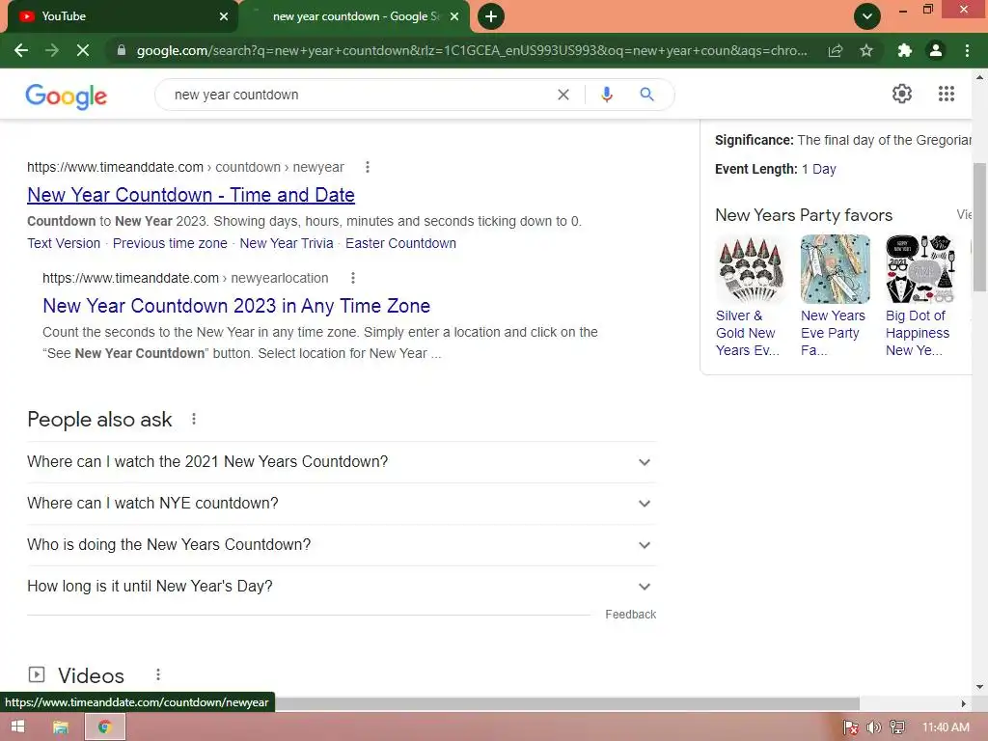The height and width of the screenshot is (741, 988).
Task: Click the share page icon
Action: pos(836,50)
